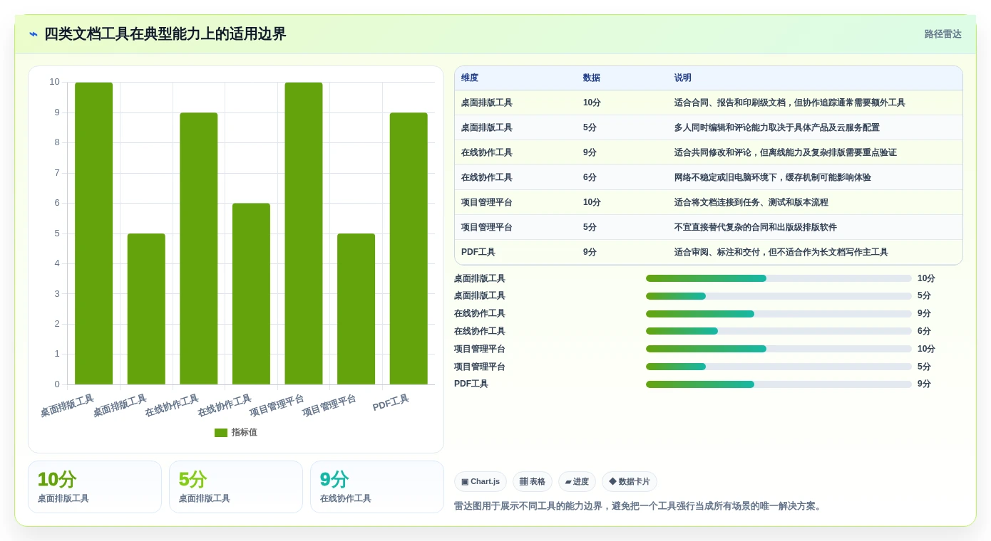991x541 pixels.
Task: Select table row 适合将文档连接到任务、测试和版本流程
Action: (x=709, y=202)
